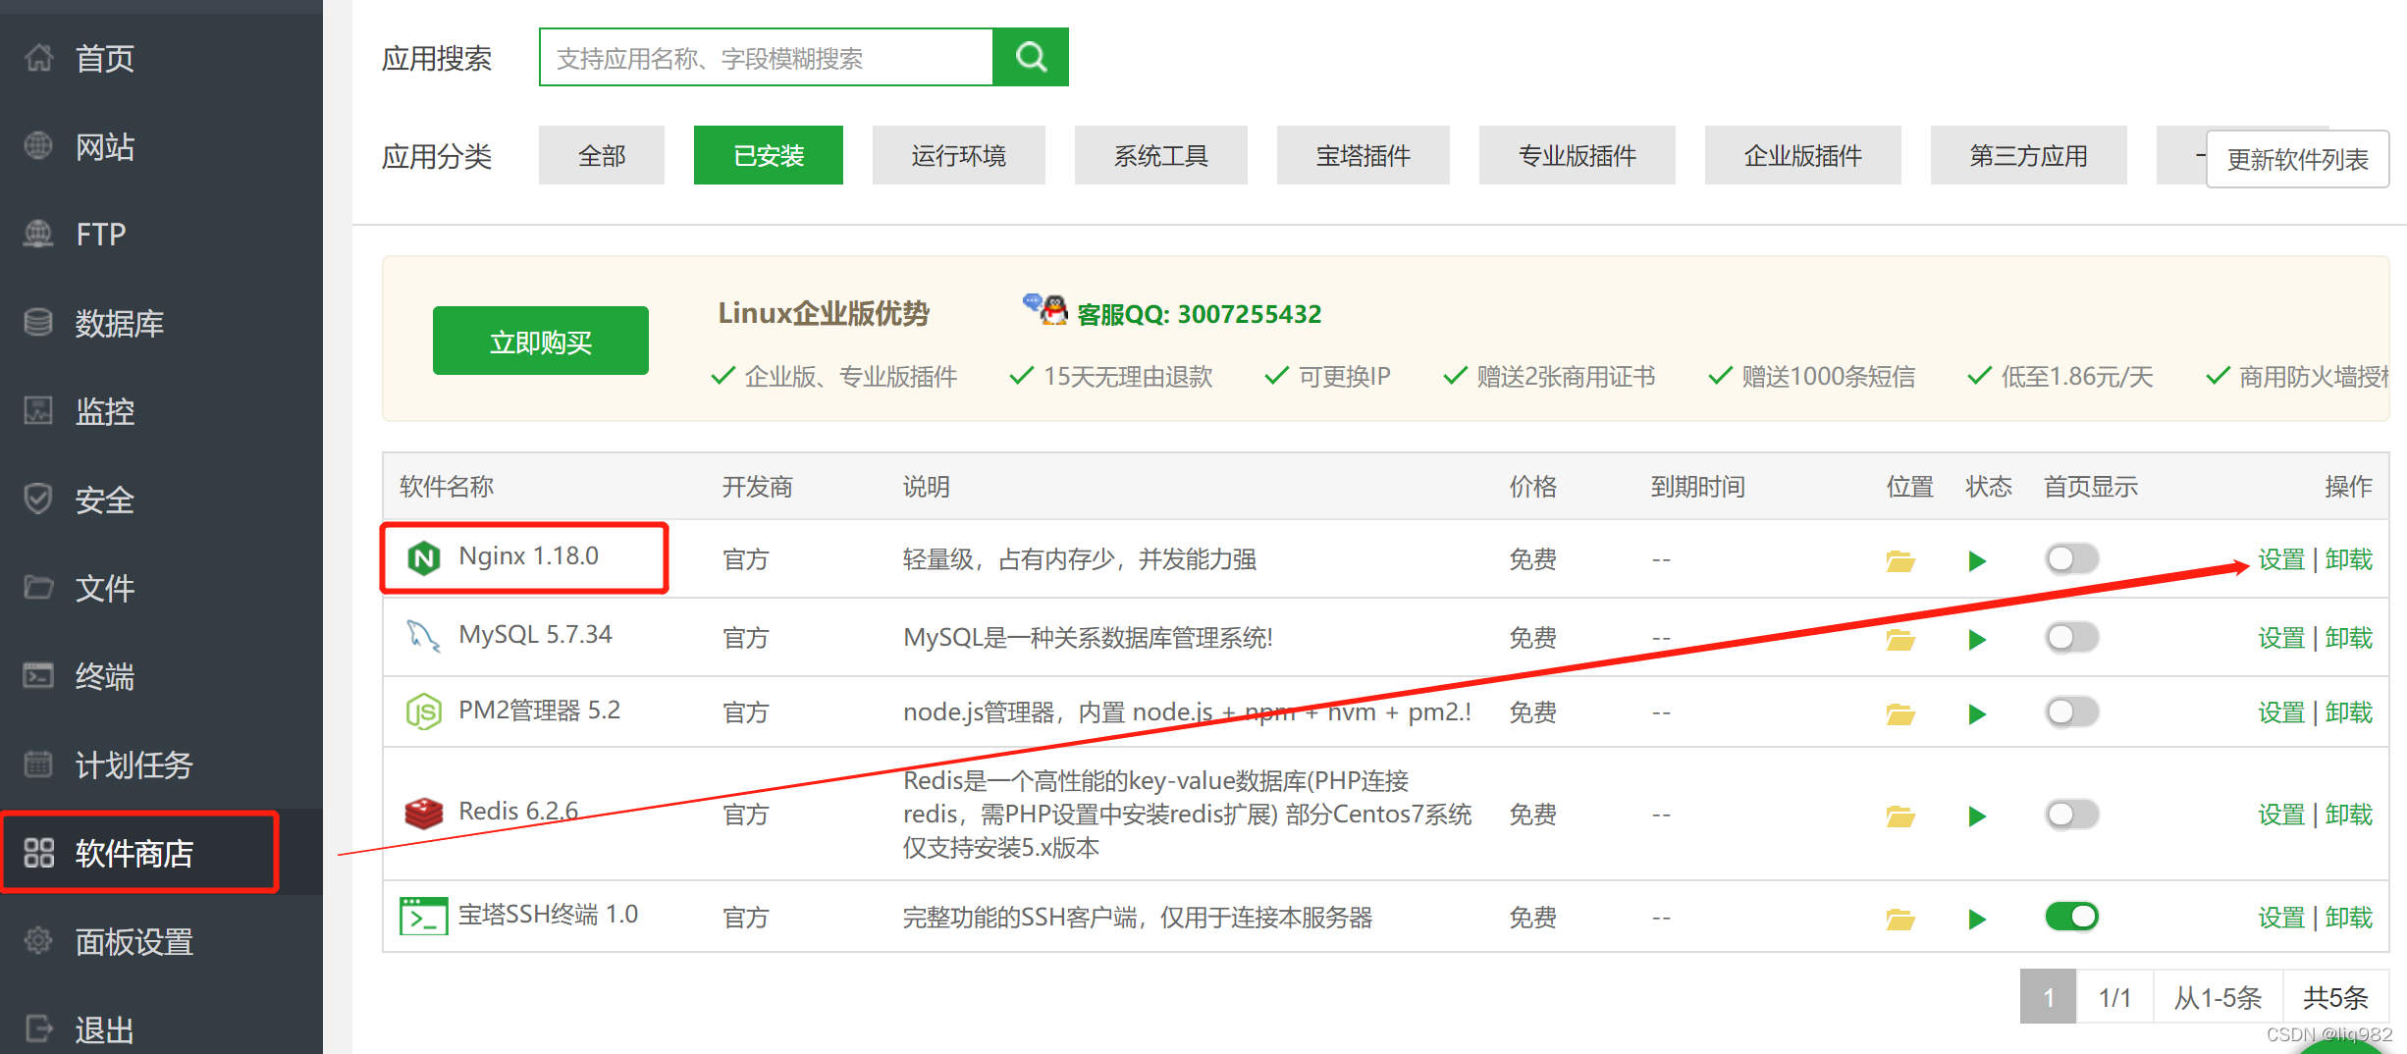This screenshot has width=2407, height=1054.
Task: Click the 立即购买 button
Action: tap(541, 341)
